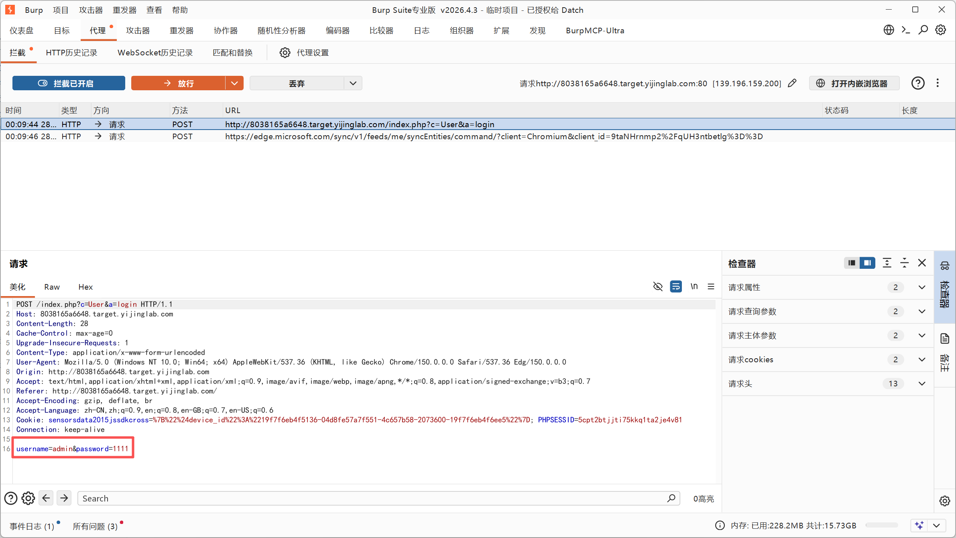
Task: Click the Burp logo icon in title bar
Action: (10, 10)
